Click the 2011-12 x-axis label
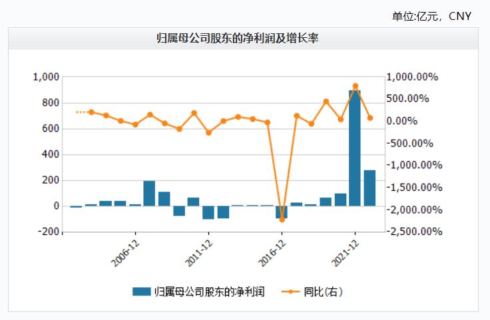Image resolution: width=490 pixels, height=320 pixels. pos(198,251)
